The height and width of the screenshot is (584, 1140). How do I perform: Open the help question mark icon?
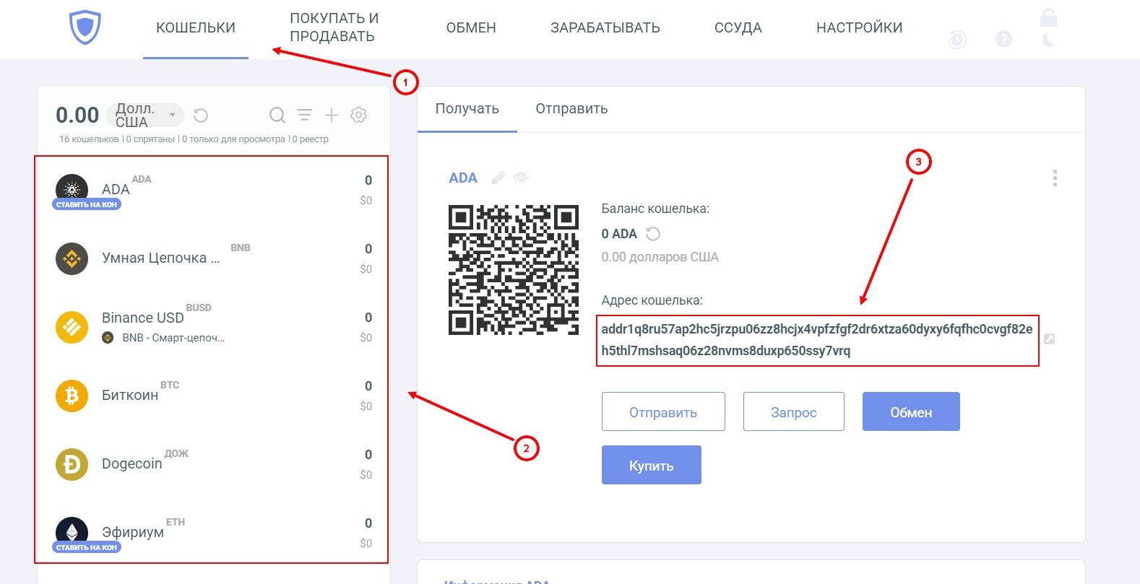1003,39
